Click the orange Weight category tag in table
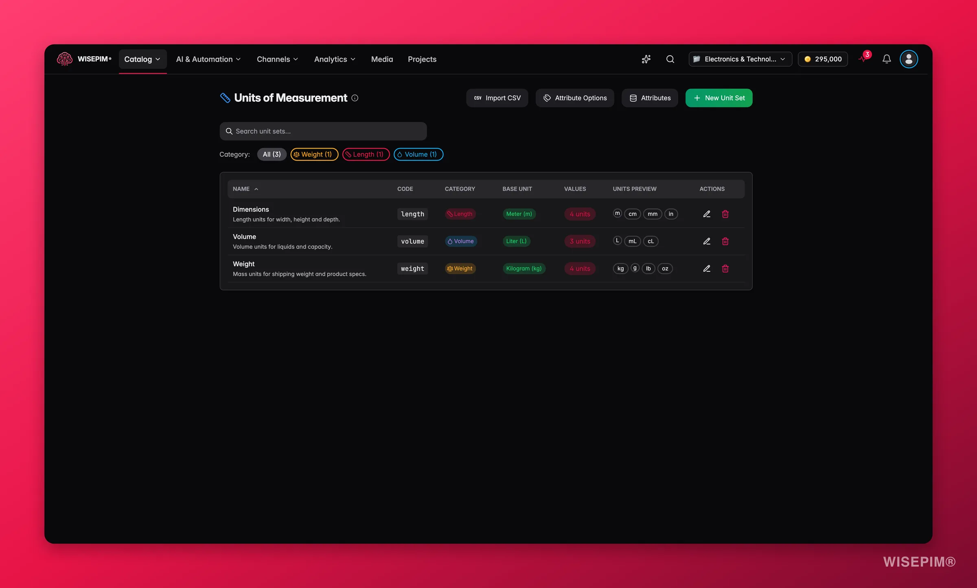 pos(460,269)
